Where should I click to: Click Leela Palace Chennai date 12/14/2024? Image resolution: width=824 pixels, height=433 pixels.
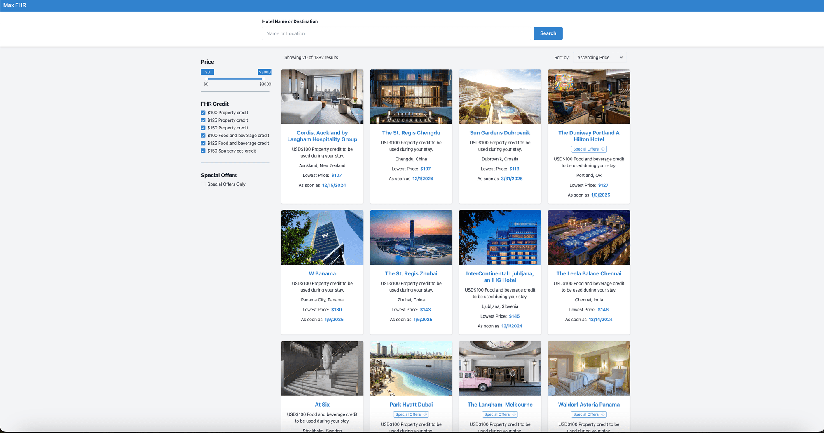pos(601,320)
